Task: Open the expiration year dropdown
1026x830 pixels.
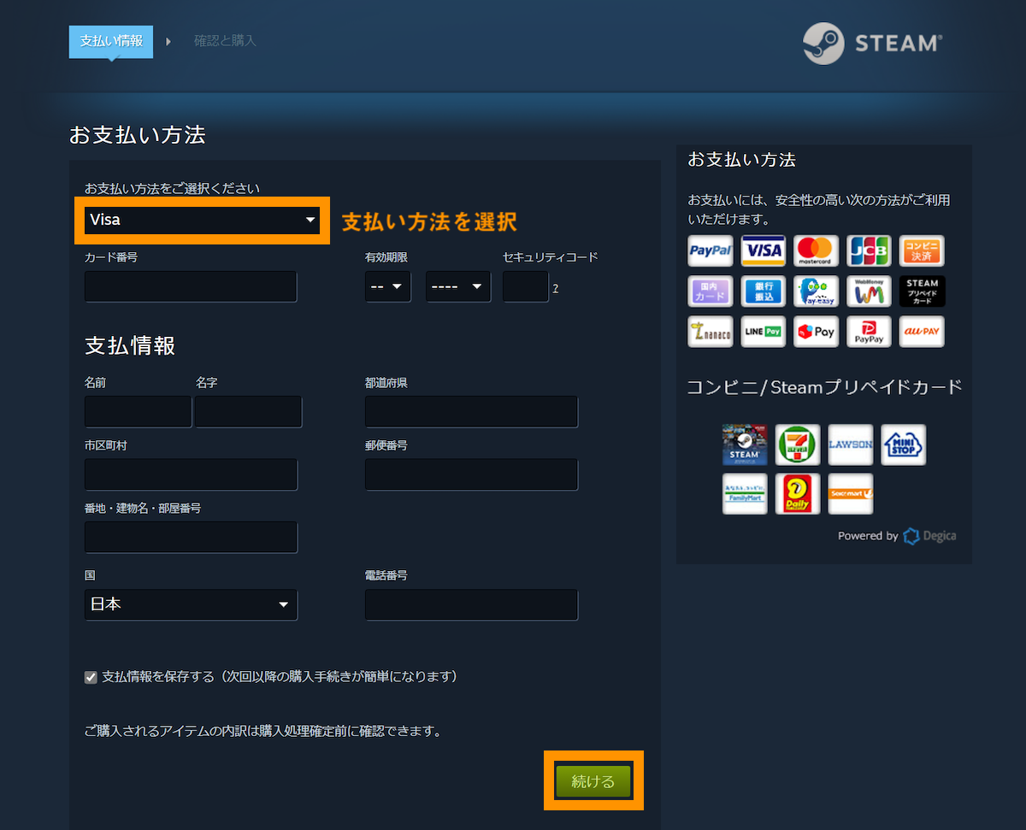Action: pyautogui.click(x=457, y=287)
